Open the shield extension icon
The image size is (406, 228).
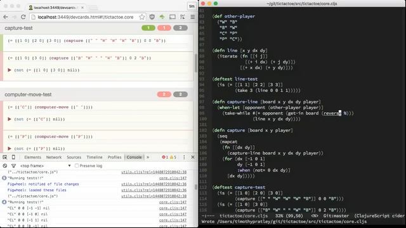coord(152,17)
